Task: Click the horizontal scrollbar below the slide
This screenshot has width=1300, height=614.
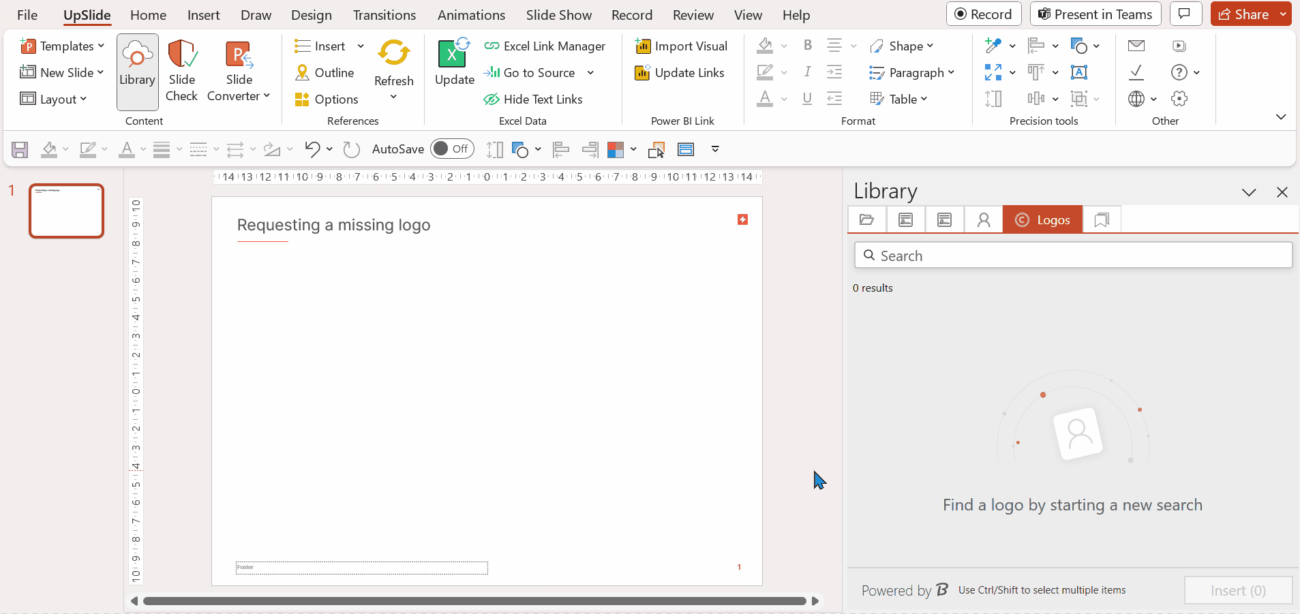Action: tap(474, 601)
